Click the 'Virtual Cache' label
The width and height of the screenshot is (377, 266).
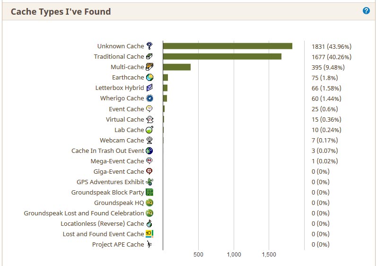point(125,120)
